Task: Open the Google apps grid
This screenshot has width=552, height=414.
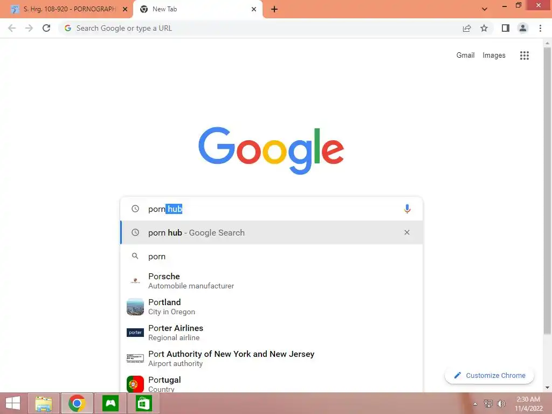Action: (524, 56)
